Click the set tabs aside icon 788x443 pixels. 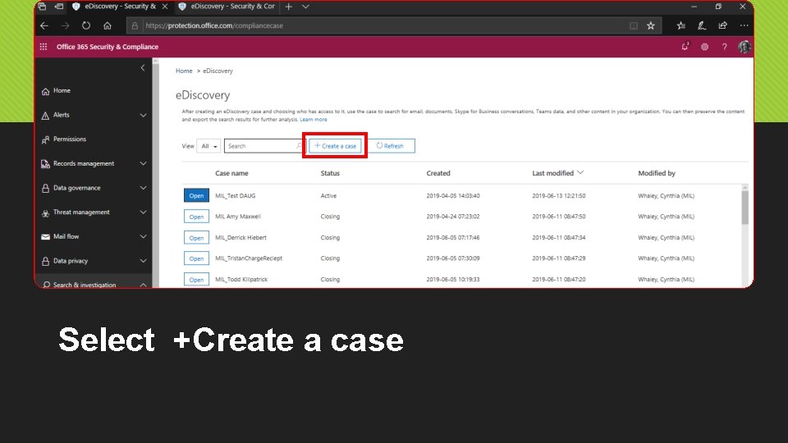pos(59,7)
